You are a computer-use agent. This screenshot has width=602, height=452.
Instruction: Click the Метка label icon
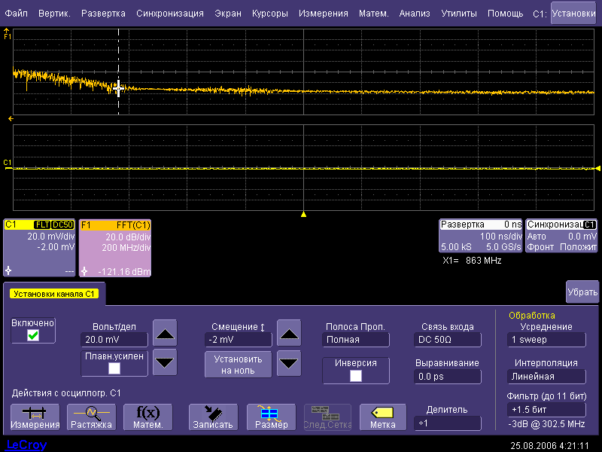pos(382,417)
